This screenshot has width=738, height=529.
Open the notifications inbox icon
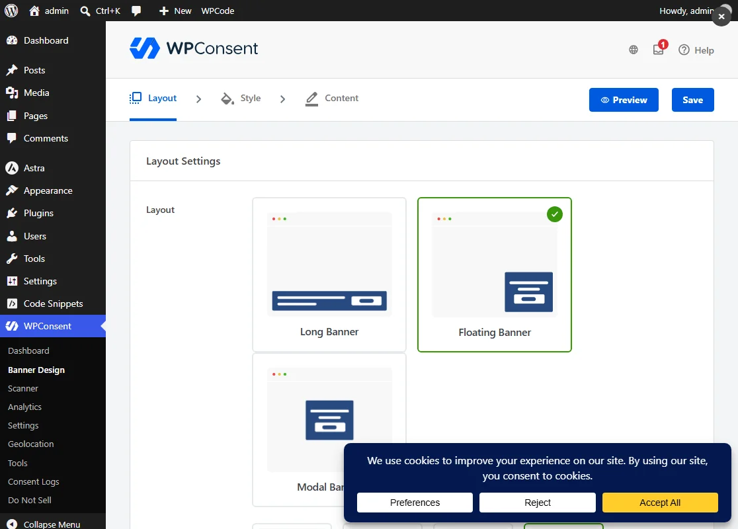coord(659,50)
